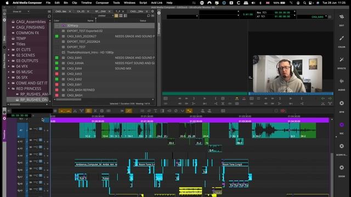
Task: Select the EXPORT_TEST_20220624 row
Action: coord(104,42)
